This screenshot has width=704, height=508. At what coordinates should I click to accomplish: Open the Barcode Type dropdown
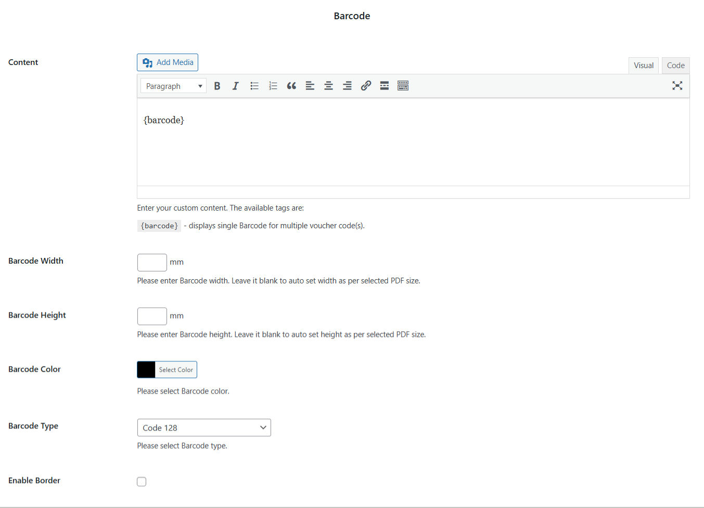pos(204,427)
